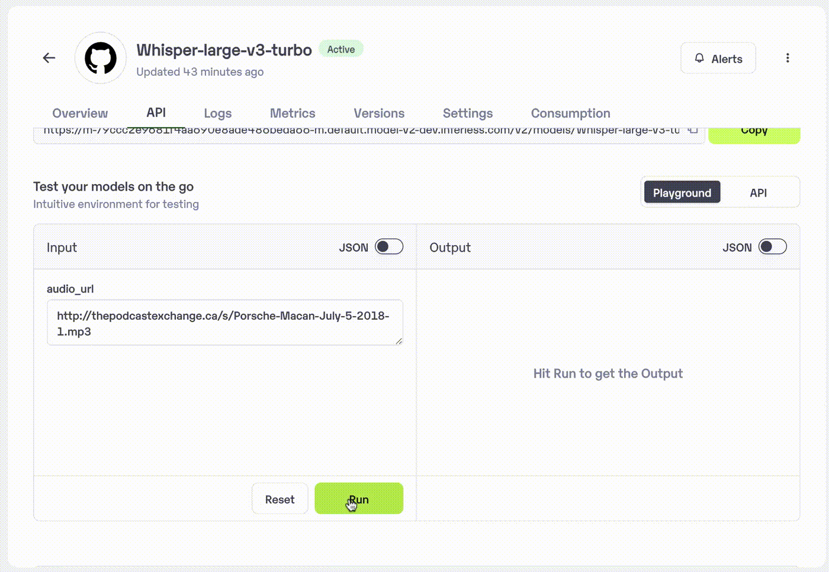Click the copy icon inside the URL field
Screen dimensions: 829x572
tap(693, 130)
